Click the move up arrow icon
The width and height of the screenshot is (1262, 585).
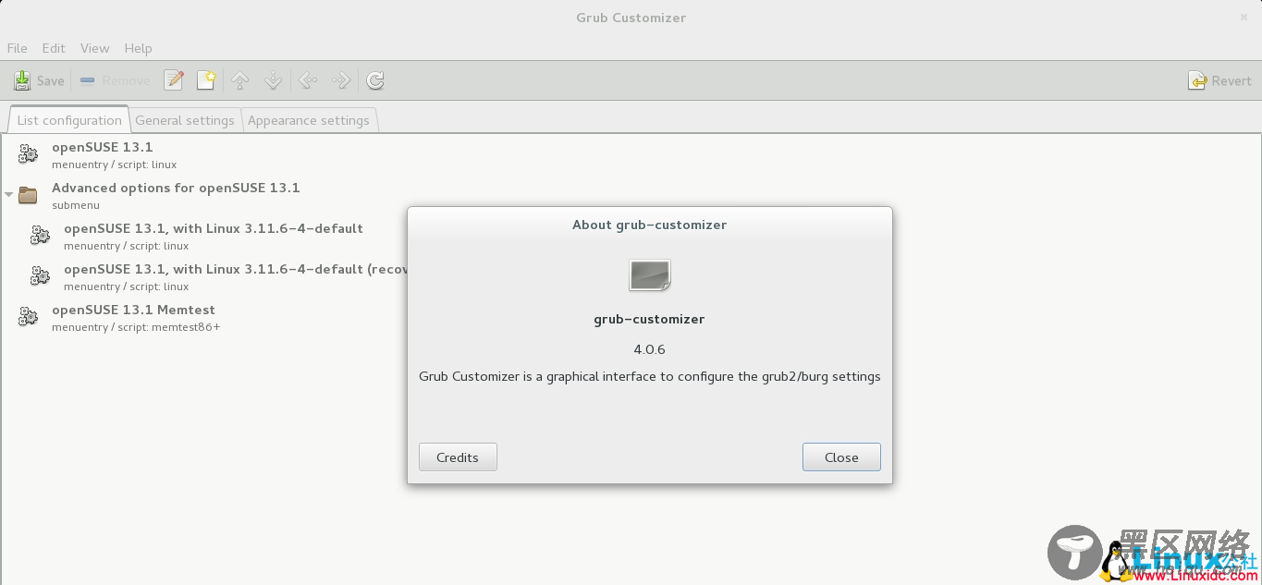click(x=240, y=81)
